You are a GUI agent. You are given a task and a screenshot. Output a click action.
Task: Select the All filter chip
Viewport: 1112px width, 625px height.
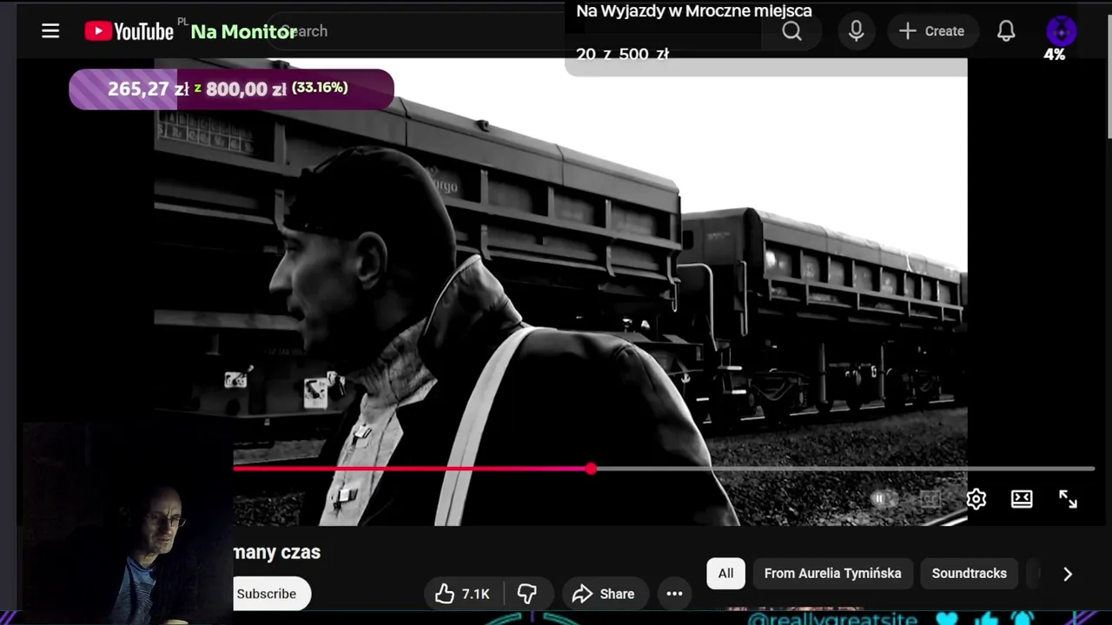pos(725,573)
